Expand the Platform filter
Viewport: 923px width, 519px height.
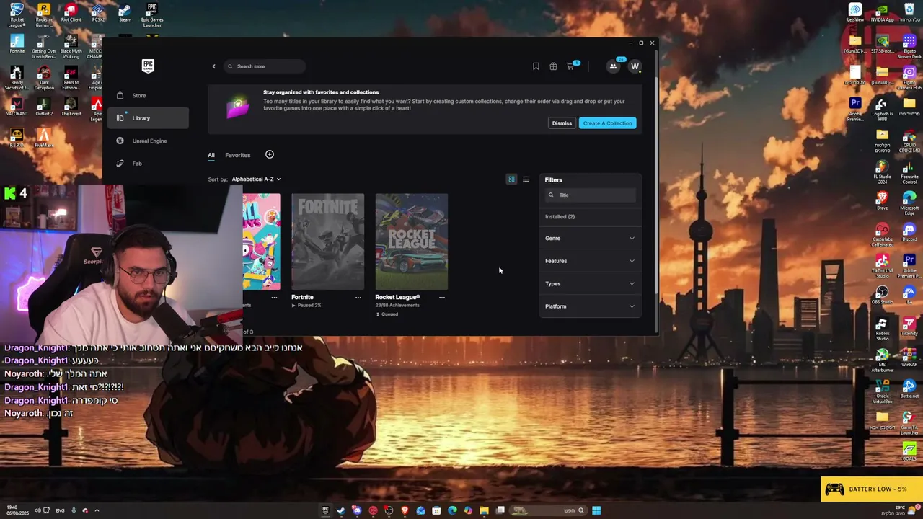[x=590, y=306]
